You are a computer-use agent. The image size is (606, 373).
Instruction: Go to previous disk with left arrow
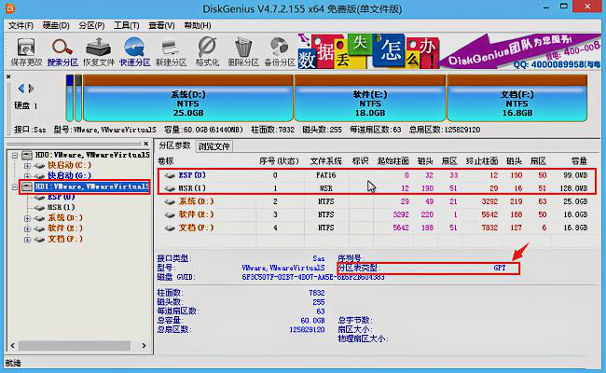pos(21,89)
